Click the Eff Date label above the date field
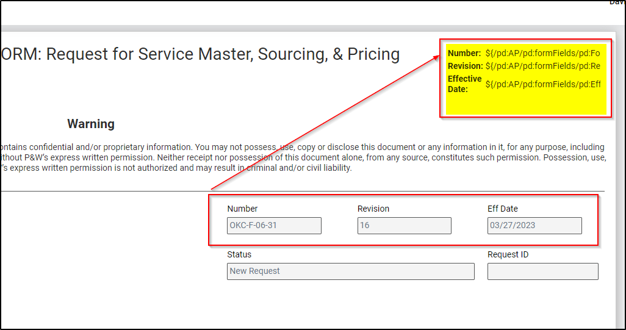 (x=503, y=209)
